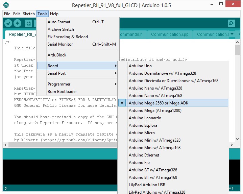This screenshot has height=194, width=243.
Task: Pick Arduino Leonardo from board list
Action: coord(145,118)
